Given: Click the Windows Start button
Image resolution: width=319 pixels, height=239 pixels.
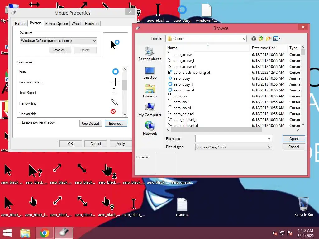Looking at the screenshot, I should coord(7,233).
